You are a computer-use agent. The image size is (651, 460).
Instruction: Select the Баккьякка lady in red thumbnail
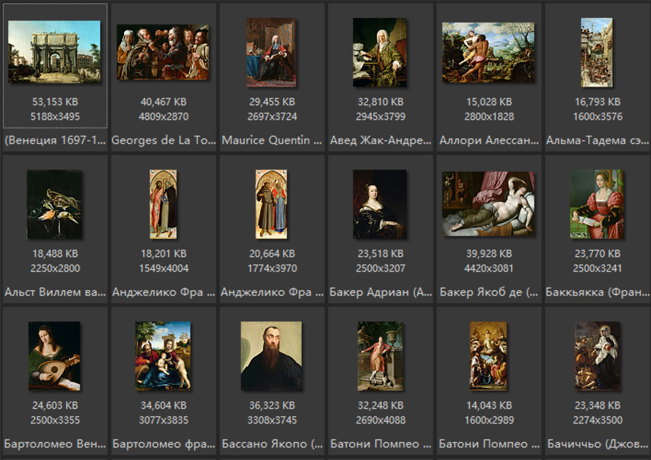pyautogui.click(x=597, y=204)
